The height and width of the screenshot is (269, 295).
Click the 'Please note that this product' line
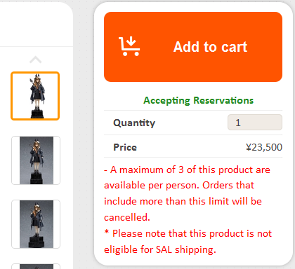188,233
